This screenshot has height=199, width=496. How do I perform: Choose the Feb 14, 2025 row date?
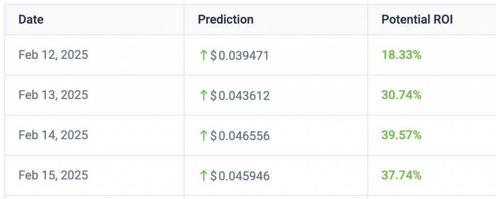coord(53,135)
